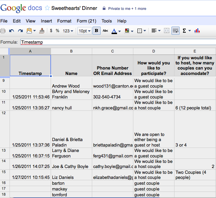The image size is (216, 198).
Task: Select column C header
Action: pyautogui.click(x=113, y=51)
